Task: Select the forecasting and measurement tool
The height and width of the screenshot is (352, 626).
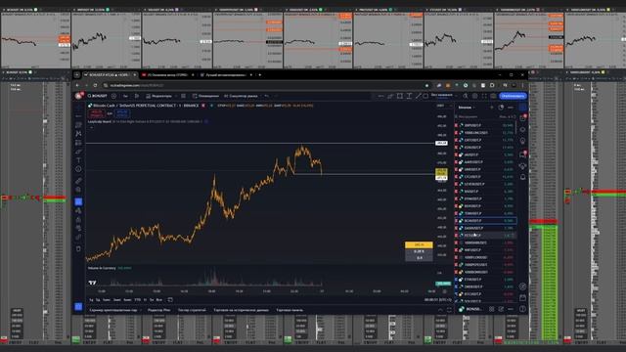Action: click(x=78, y=143)
